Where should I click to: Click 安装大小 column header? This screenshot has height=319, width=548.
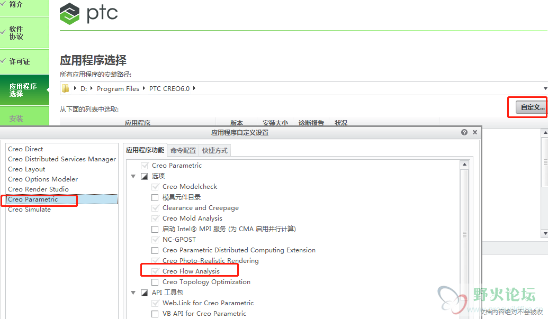[x=275, y=123]
